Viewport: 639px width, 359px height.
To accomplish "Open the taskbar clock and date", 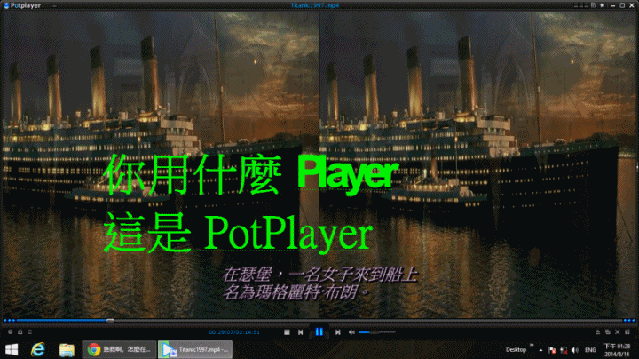I will [617, 350].
